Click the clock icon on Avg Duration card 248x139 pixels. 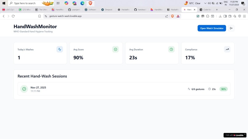click(x=171, y=49)
